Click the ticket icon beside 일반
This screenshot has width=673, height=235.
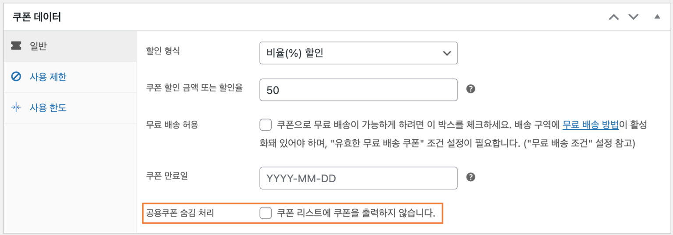(16, 46)
